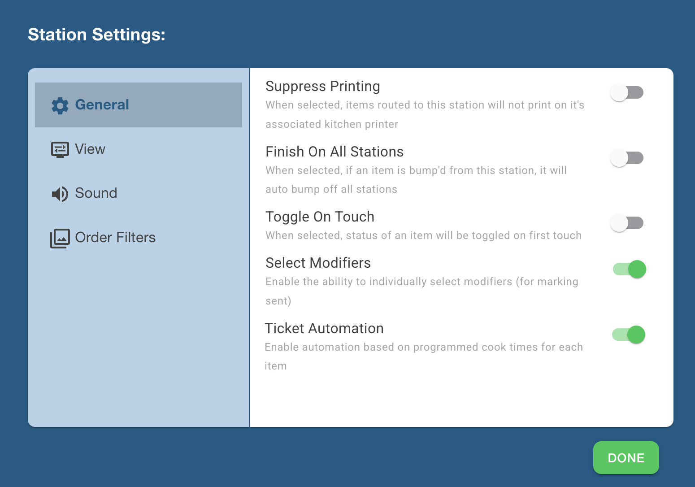Screen dimensions: 695x487
Task: Open the Sound settings label
Action: (96, 193)
